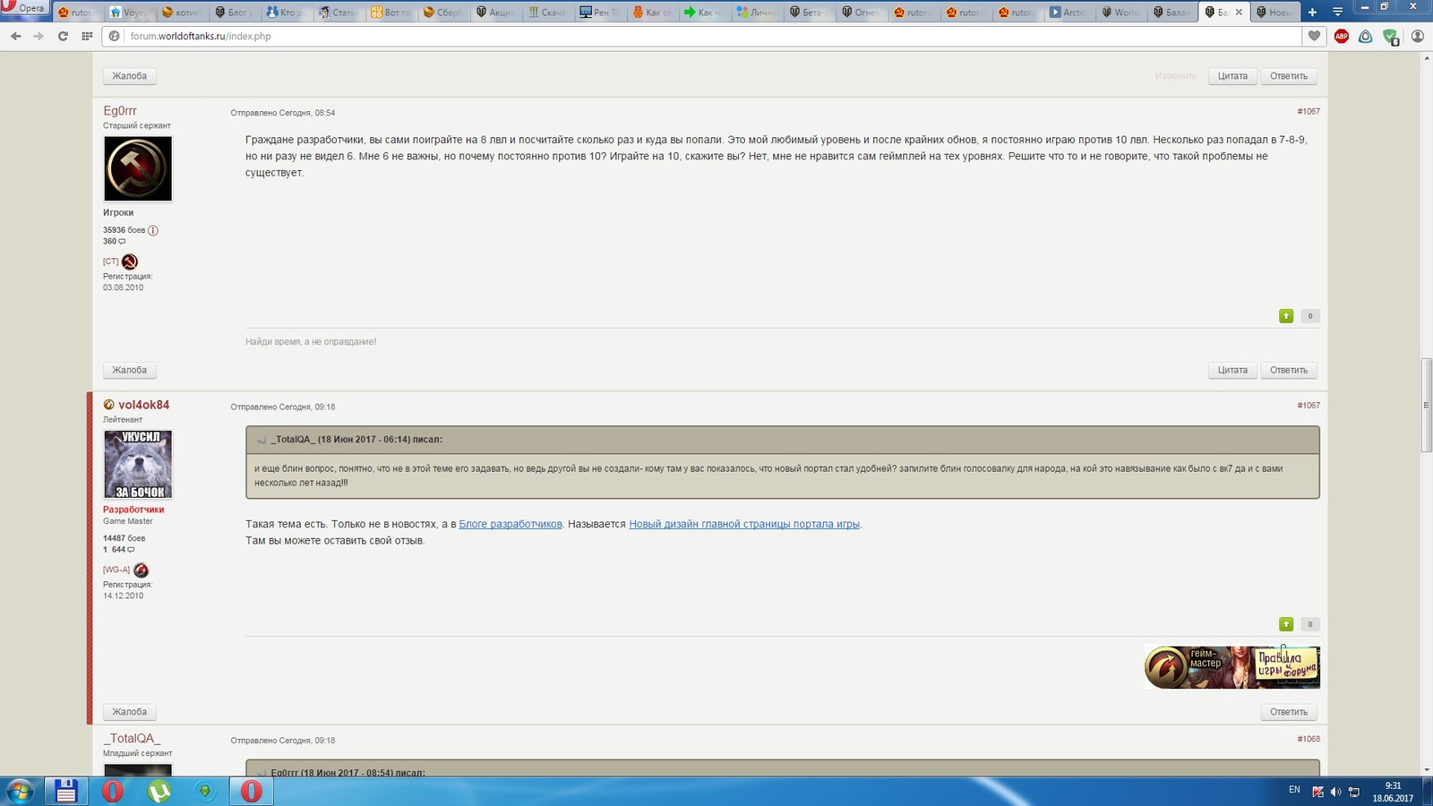Click Цитата under Eg0rrr's post

pos(1232,370)
